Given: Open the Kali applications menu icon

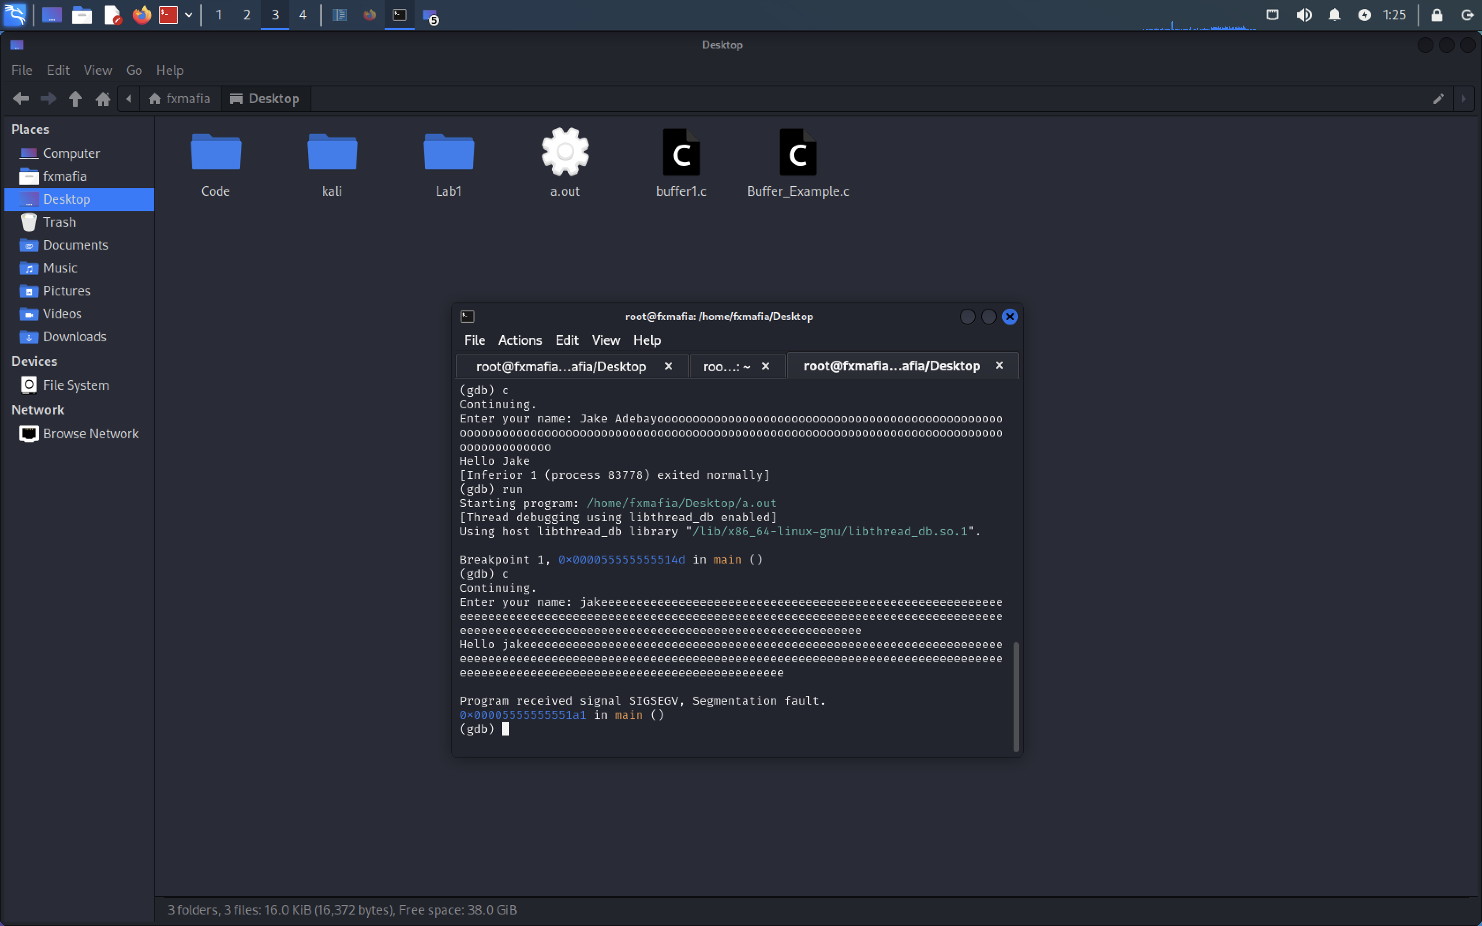Looking at the screenshot, I should coord(15,15).
